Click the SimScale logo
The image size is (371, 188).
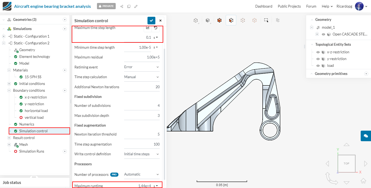[7, 6]
